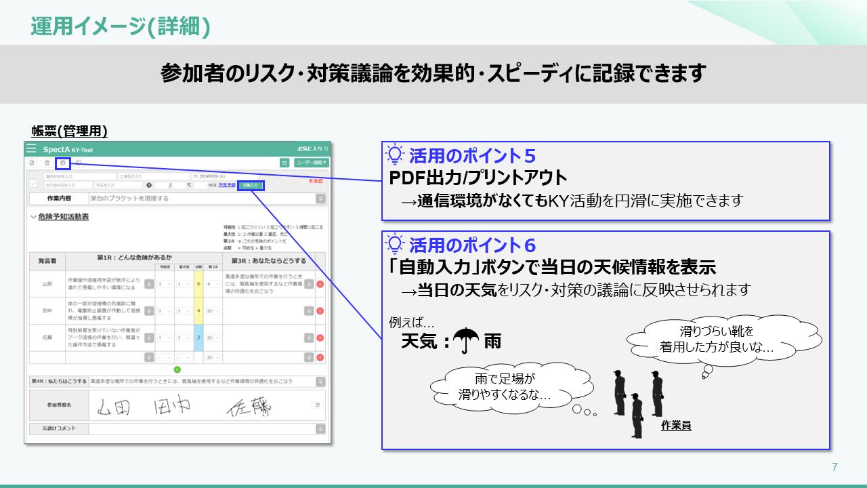
Task: Open the ユーザー dropdown menu
Action: point(312,163)
